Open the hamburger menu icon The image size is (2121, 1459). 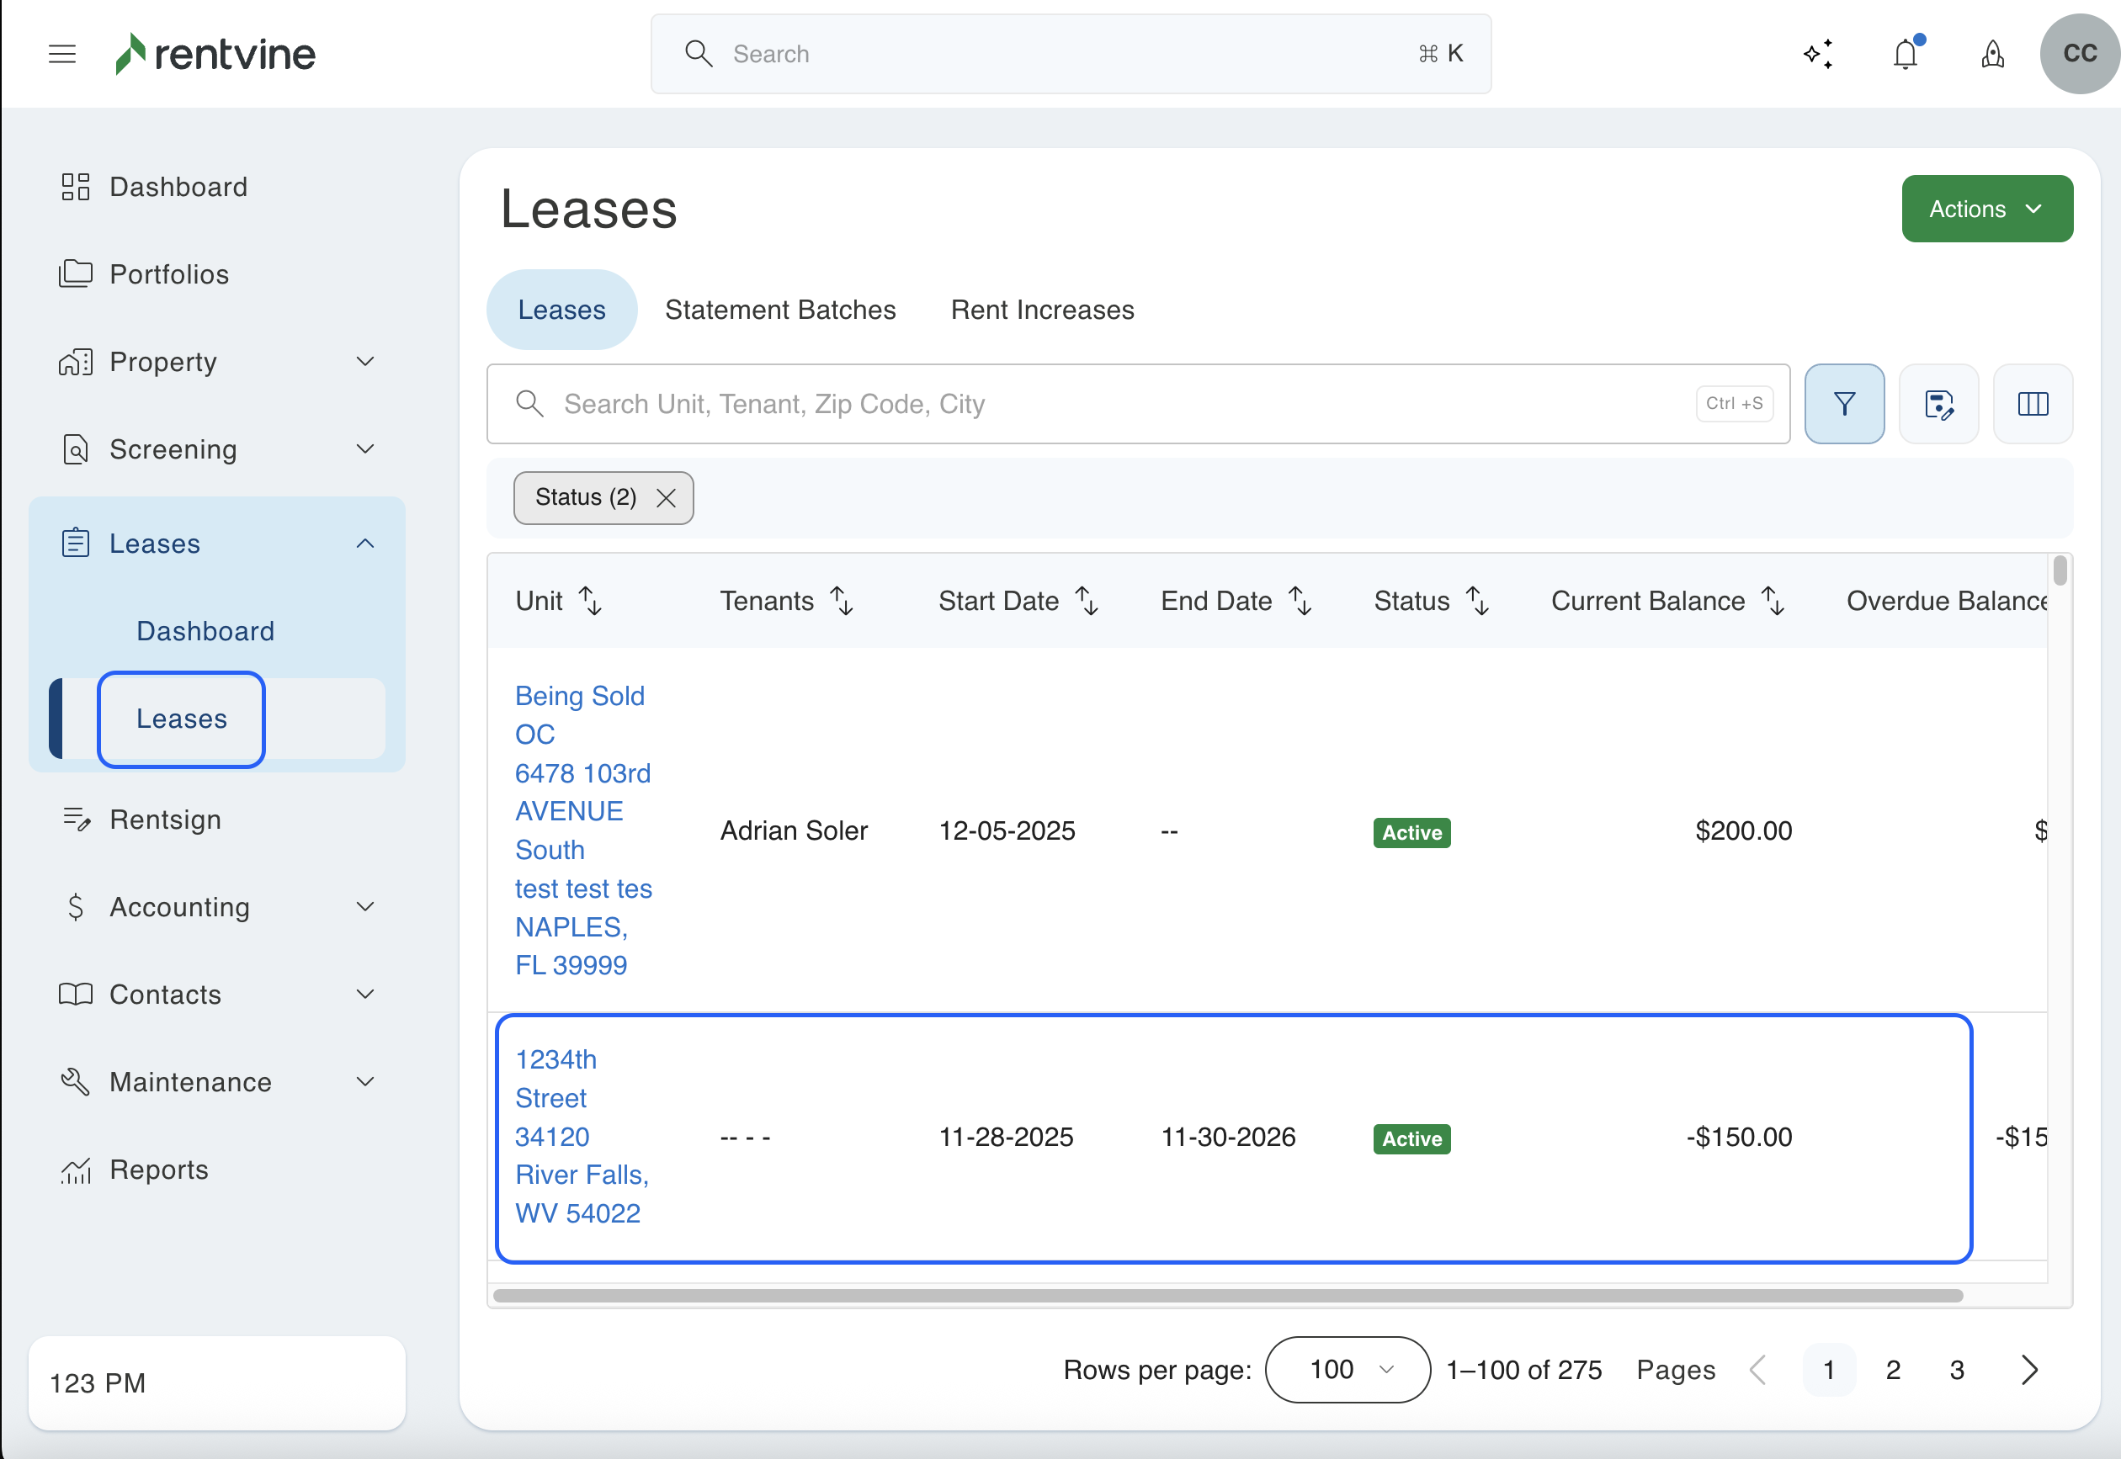pyautogui.click(x=62, y=54)
